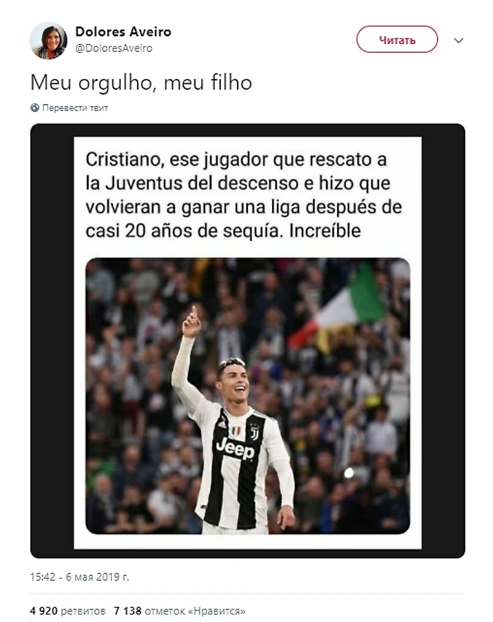Expand the tweet options chevron

click(459, 41)
